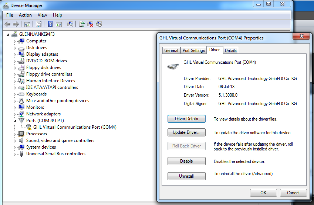Select the Ports (COM & LPT) label
This screenshot has height=205, width=314.
(x=45, y=121)
